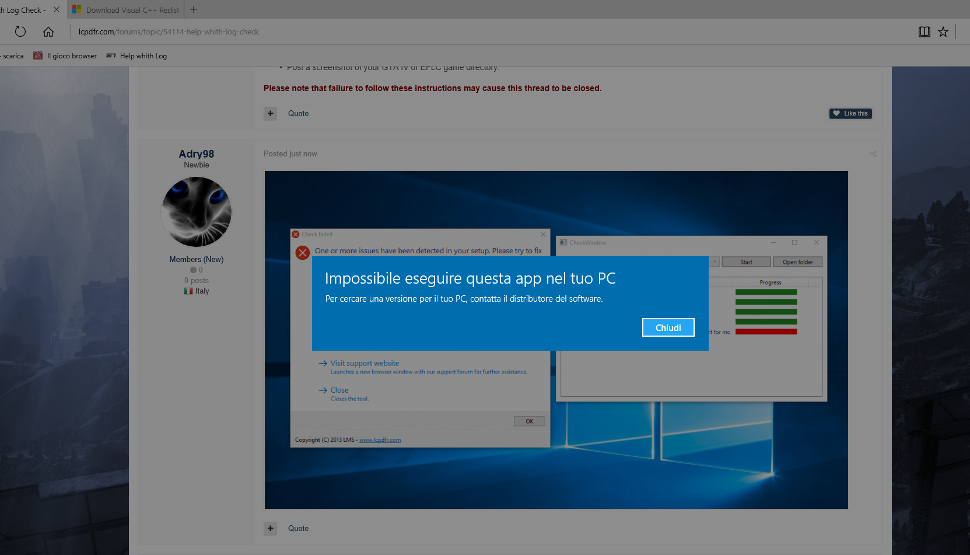Viewport: 970px width, 555px height.
Task: Add page to favorites star icon
Action: click(943, 32)
